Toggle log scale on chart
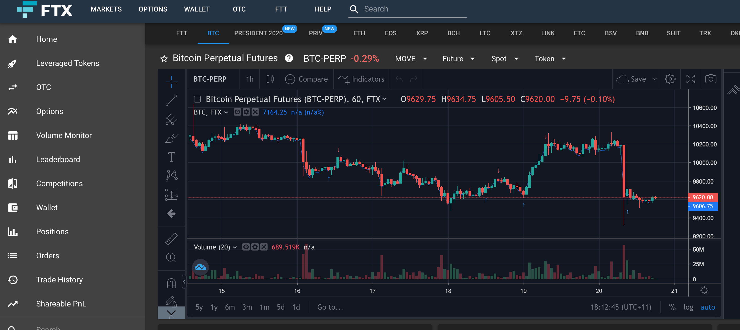Image resolution: width=740 pixels, height=330 pixels. coord(688,307)
